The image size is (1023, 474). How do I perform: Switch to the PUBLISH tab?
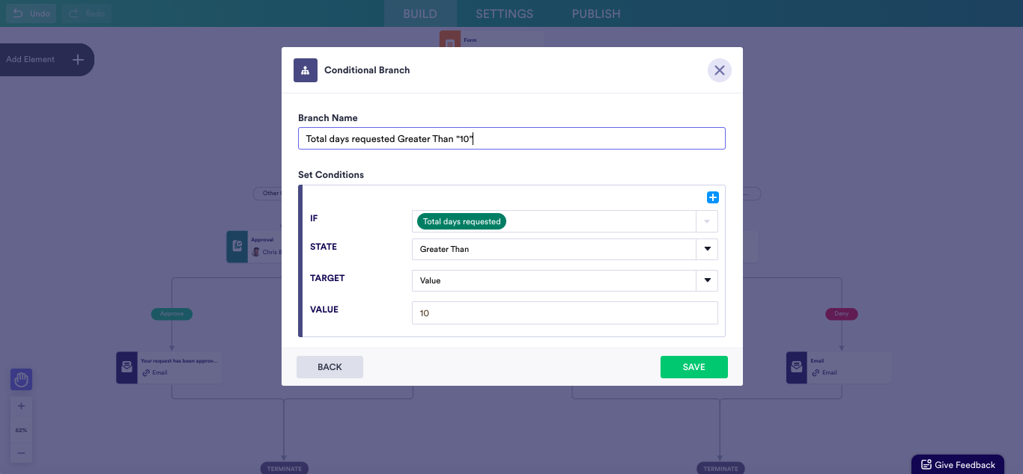pos(596,13)
